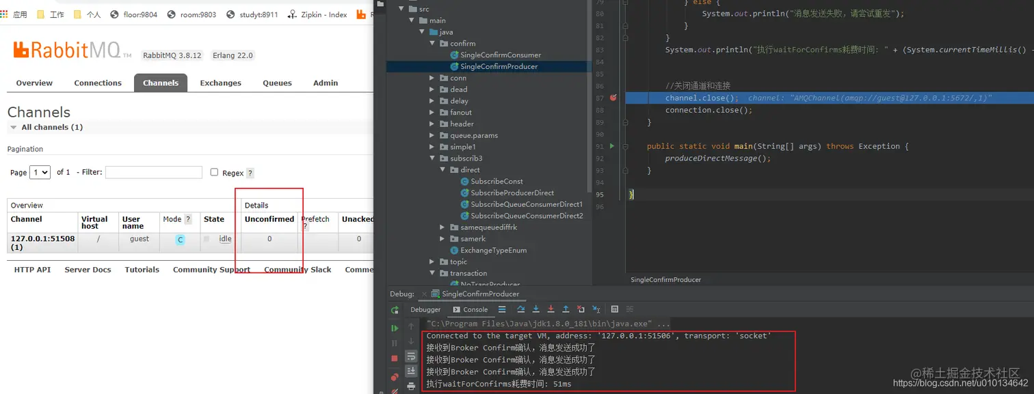This screenshot has width=1034, height=394.
Task: Select the Channels tab
Action: [x=161, y=83]
